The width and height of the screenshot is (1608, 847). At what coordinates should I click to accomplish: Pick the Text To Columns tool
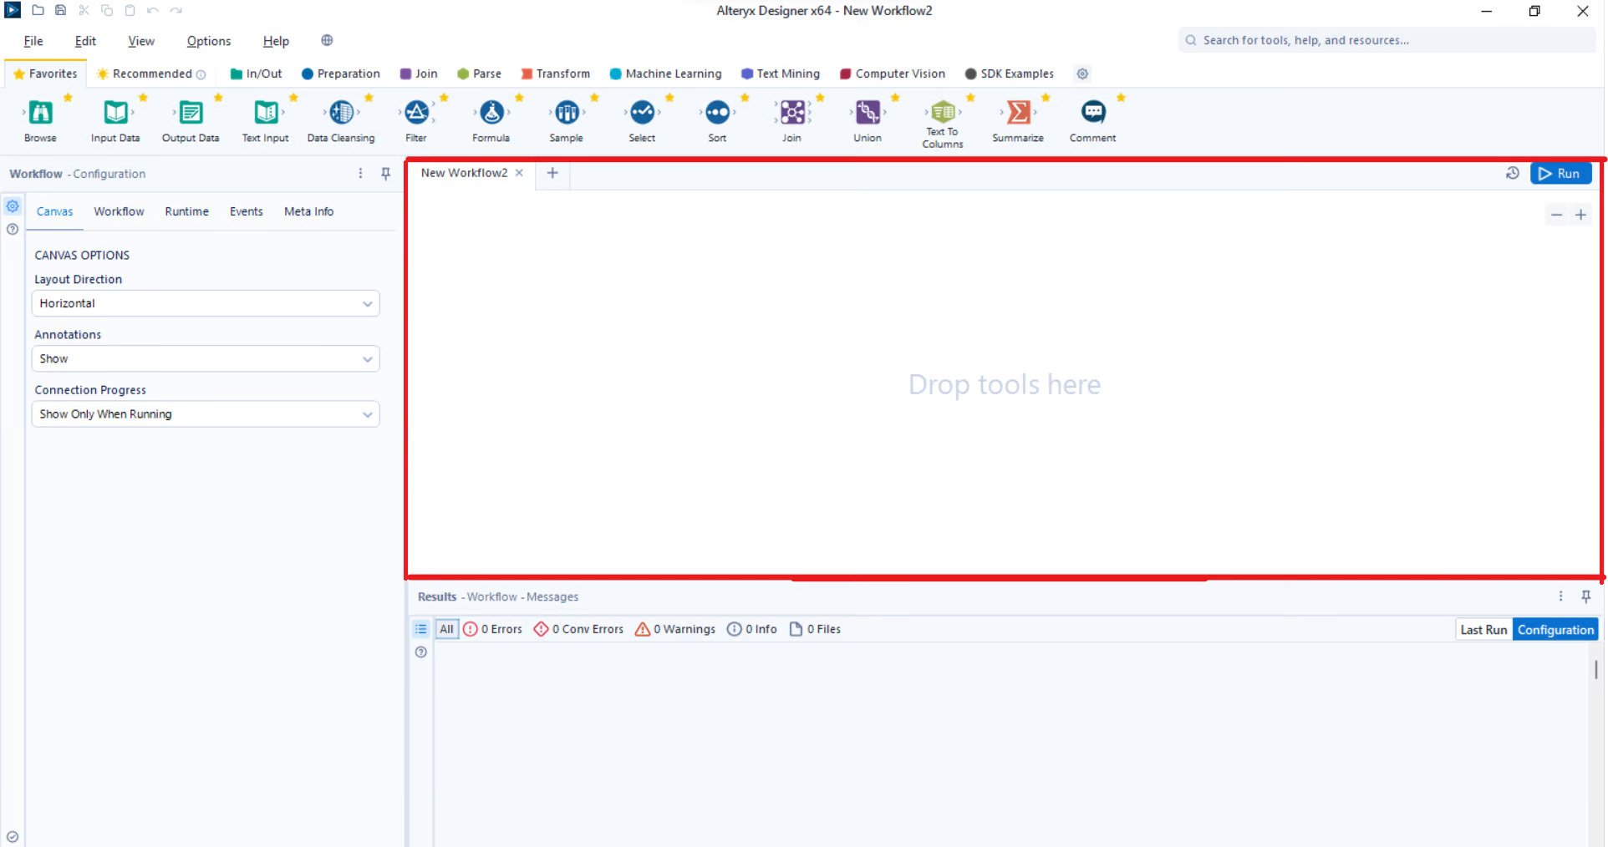pos(943,111)
